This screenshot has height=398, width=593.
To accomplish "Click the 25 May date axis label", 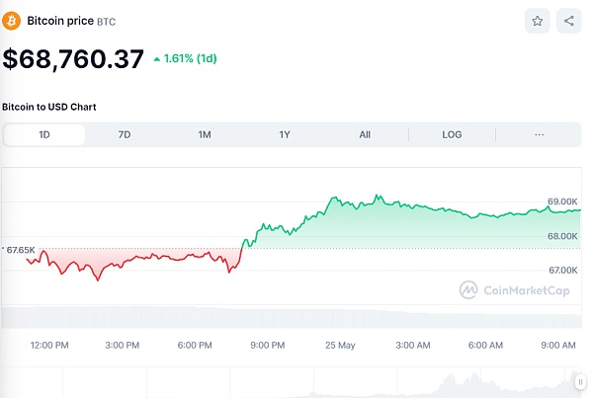I will tap(340, 345).
